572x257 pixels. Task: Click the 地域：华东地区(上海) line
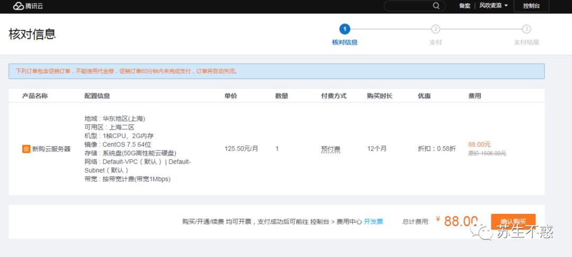(115, 119)
